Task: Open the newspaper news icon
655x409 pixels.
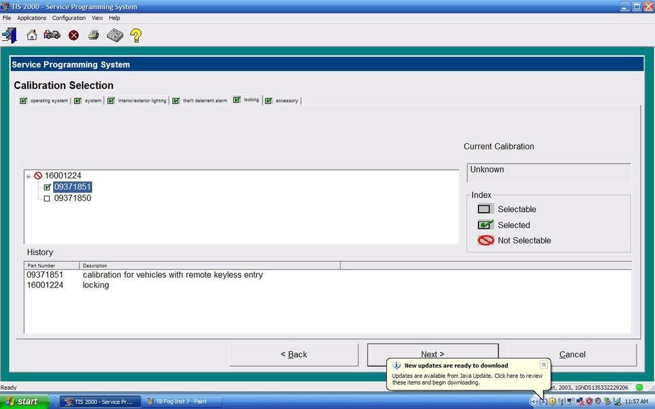Action: 115,36
